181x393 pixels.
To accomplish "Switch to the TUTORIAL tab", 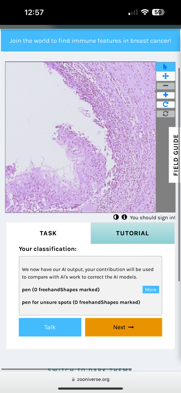I will pyautogui.click(x=133, y=233).
